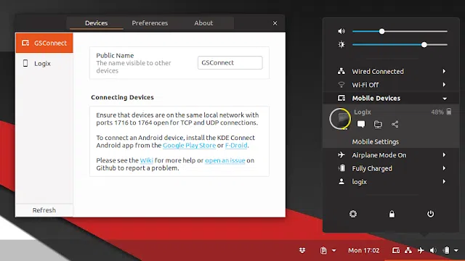Expand the Airplane Mode On submenu arrow
The height and width of the screenshot is (261, 465).
444,154
